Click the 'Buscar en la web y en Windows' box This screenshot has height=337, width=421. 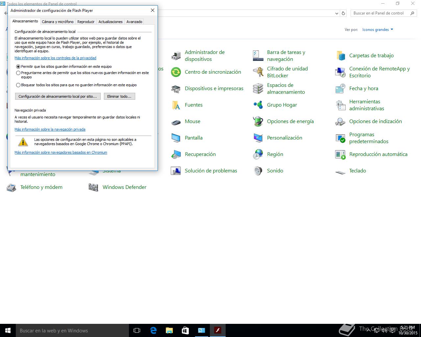coord(72,330)
